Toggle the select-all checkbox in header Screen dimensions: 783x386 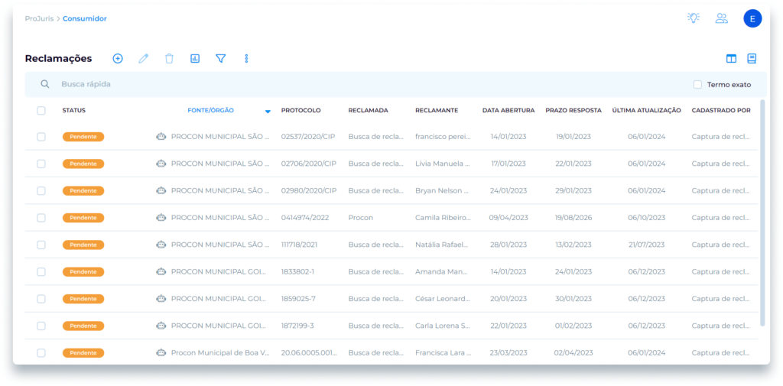pos(41,111)
